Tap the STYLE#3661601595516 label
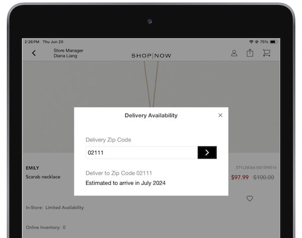 coord(256,168)
